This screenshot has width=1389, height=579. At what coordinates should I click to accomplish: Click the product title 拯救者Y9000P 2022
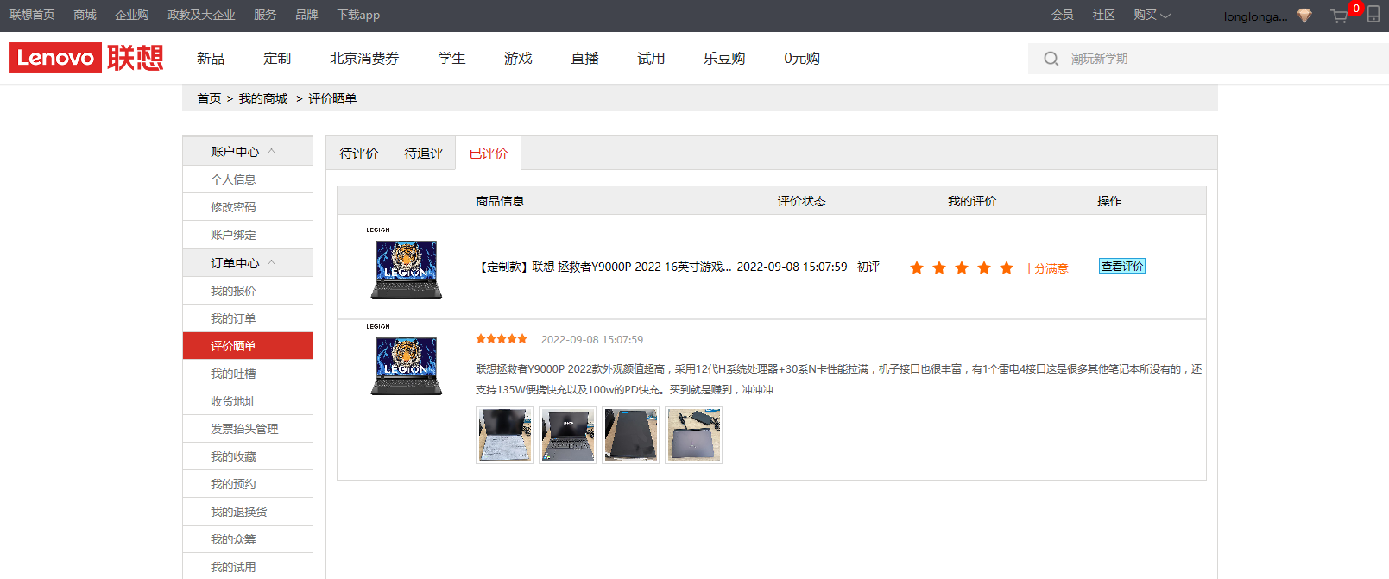[x=605, y=267]
